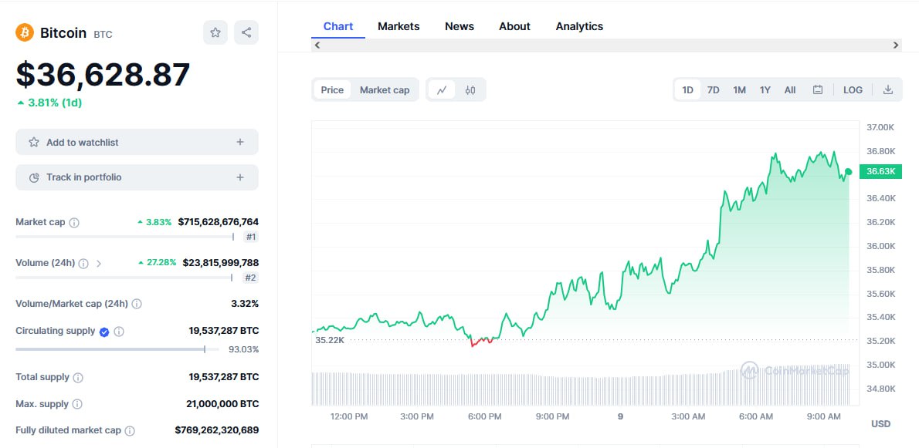This screenshot has height=448, width=919.
Task: Click the info icon beside Max. supply
Action: coord(77,404)
